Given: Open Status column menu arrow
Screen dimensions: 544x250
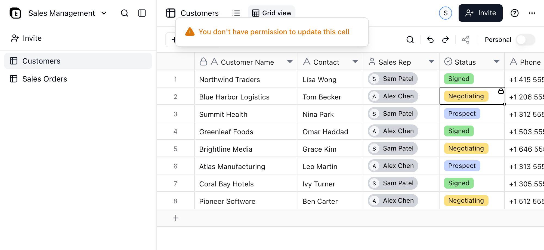Looking at the screenshot, I should click(497, 62).
